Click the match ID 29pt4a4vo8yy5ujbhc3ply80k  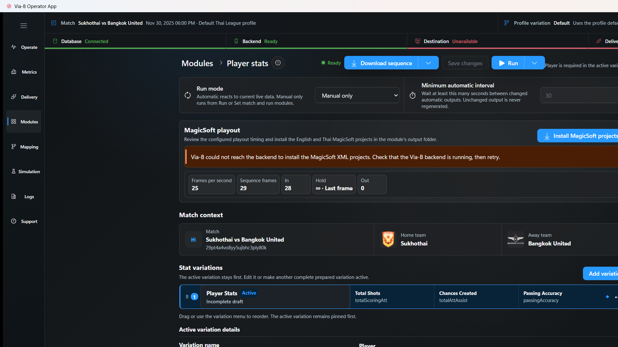point(236,248)
